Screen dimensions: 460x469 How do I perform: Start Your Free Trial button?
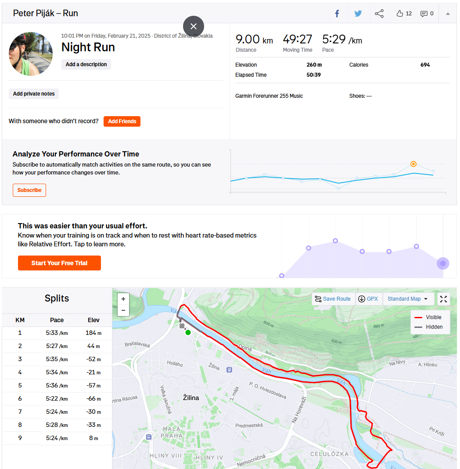[x=59, y=263]
